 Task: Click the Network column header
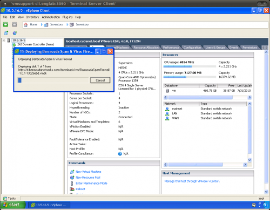(x=181, y=104)
